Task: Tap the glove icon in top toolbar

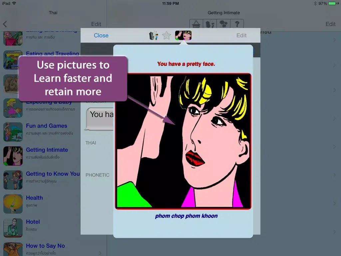Action: (x=210, y=24)
